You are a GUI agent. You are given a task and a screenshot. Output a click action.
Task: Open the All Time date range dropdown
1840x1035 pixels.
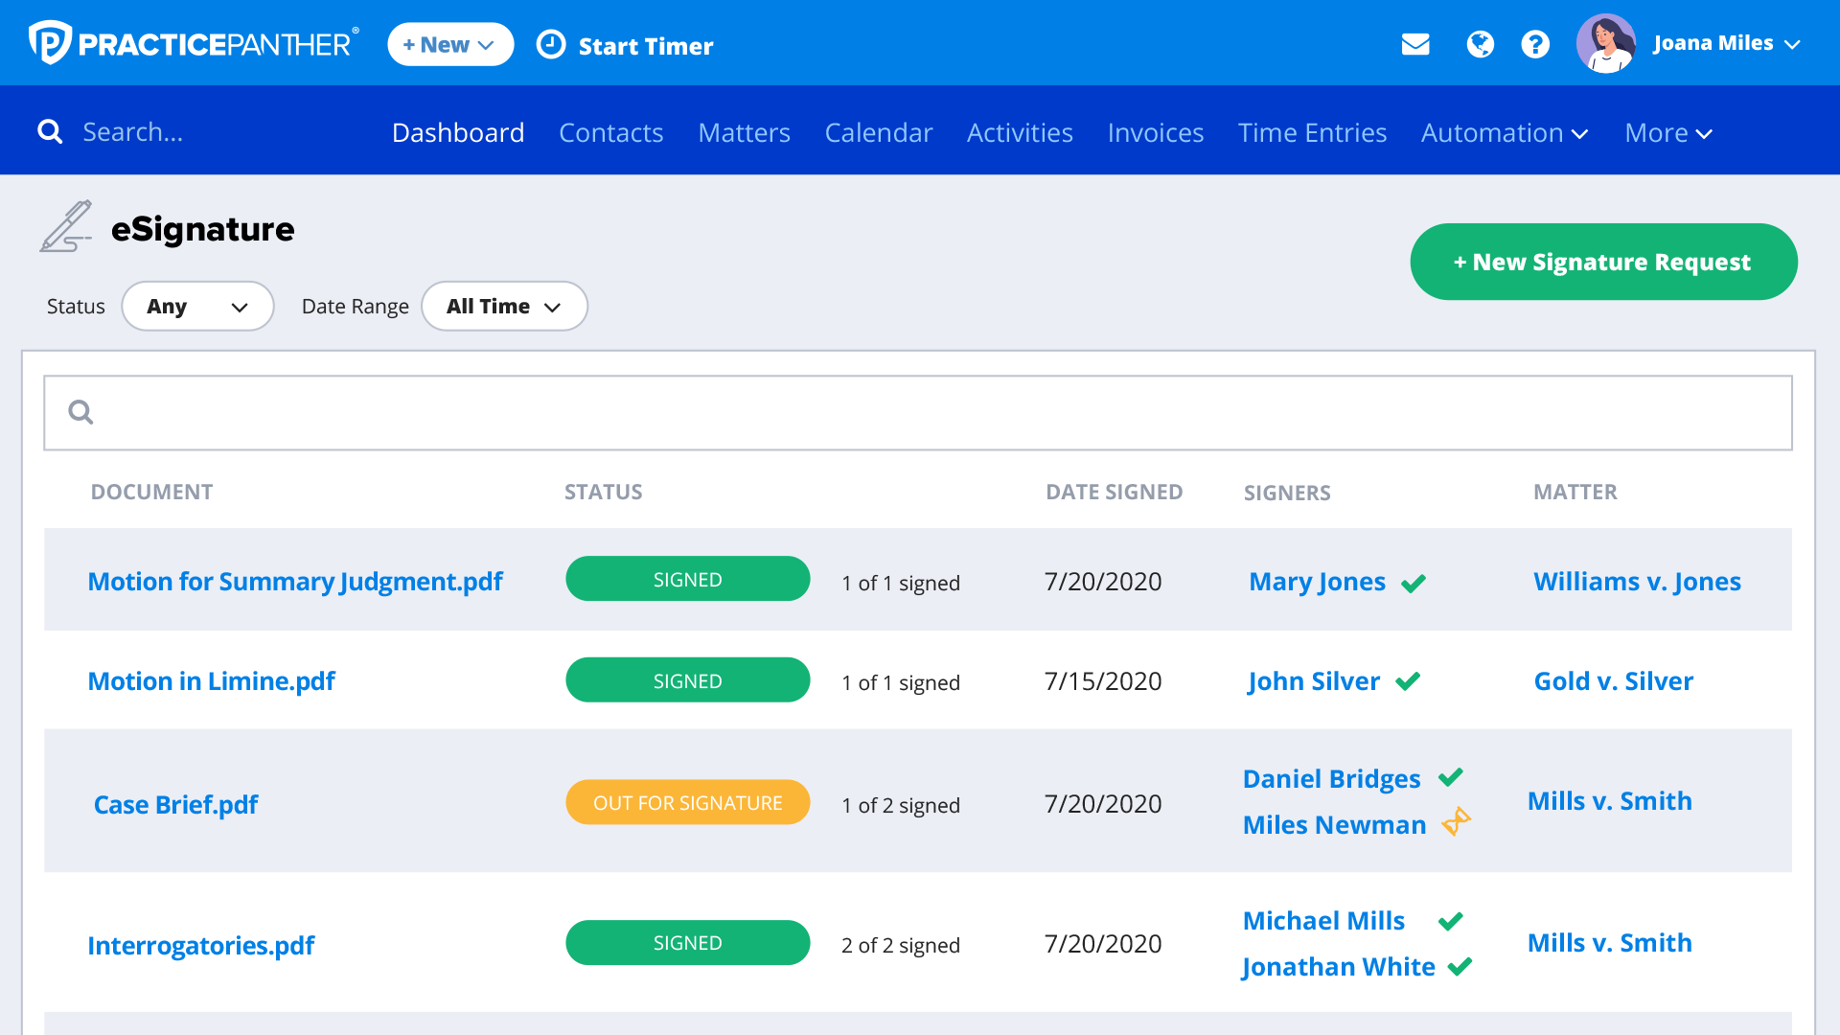(x=504, y=307)
